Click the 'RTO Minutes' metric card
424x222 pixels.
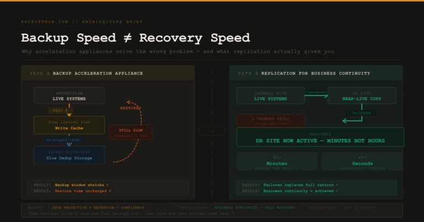(x=277, y=161)
